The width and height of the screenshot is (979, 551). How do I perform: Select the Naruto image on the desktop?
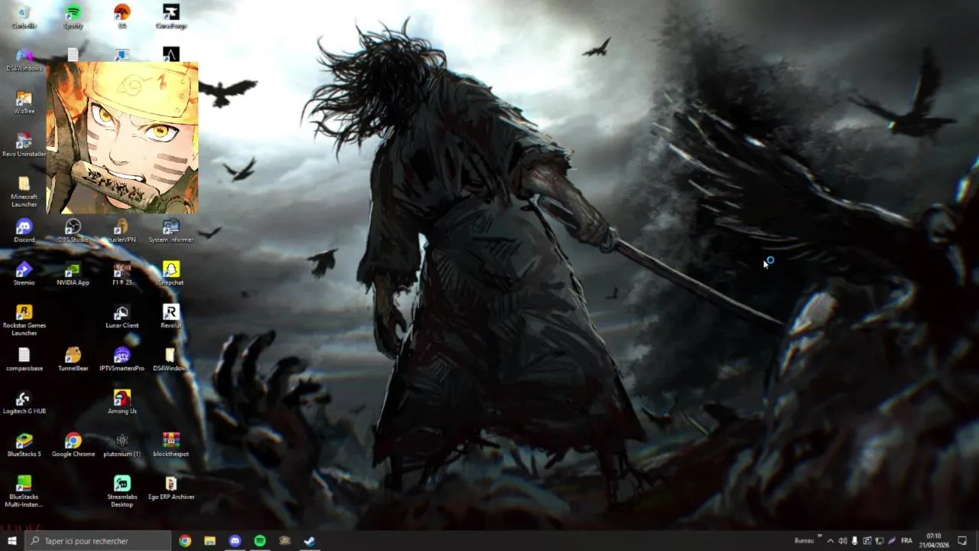click(x=122, y=138)
